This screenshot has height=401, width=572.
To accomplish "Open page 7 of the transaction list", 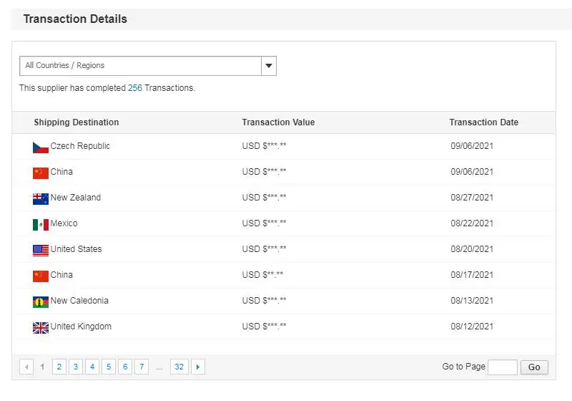I will (x=142, y=367).
